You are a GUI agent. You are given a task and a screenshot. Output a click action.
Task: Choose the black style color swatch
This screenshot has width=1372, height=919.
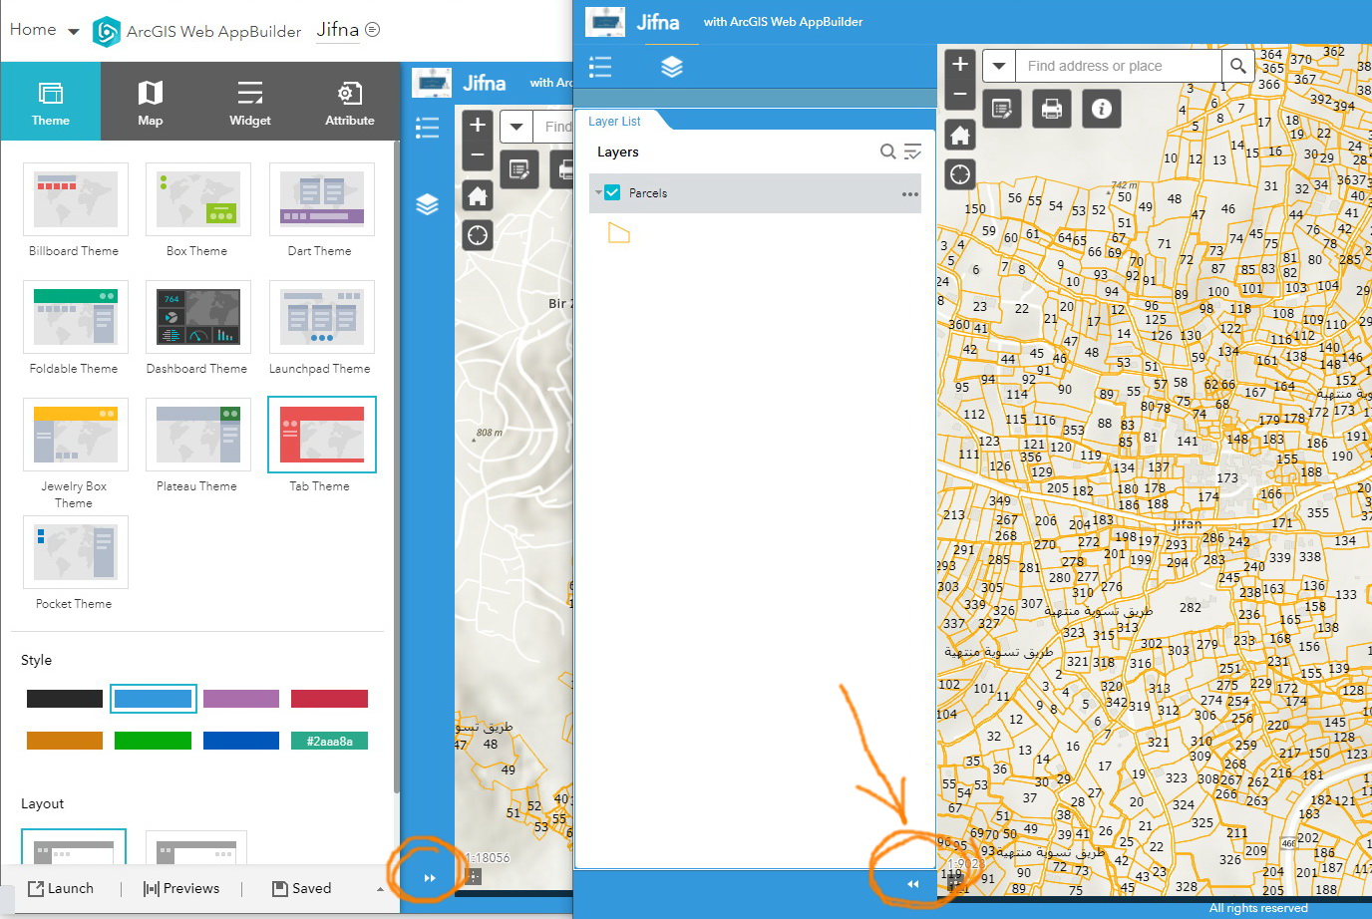[x=65, y=699]
